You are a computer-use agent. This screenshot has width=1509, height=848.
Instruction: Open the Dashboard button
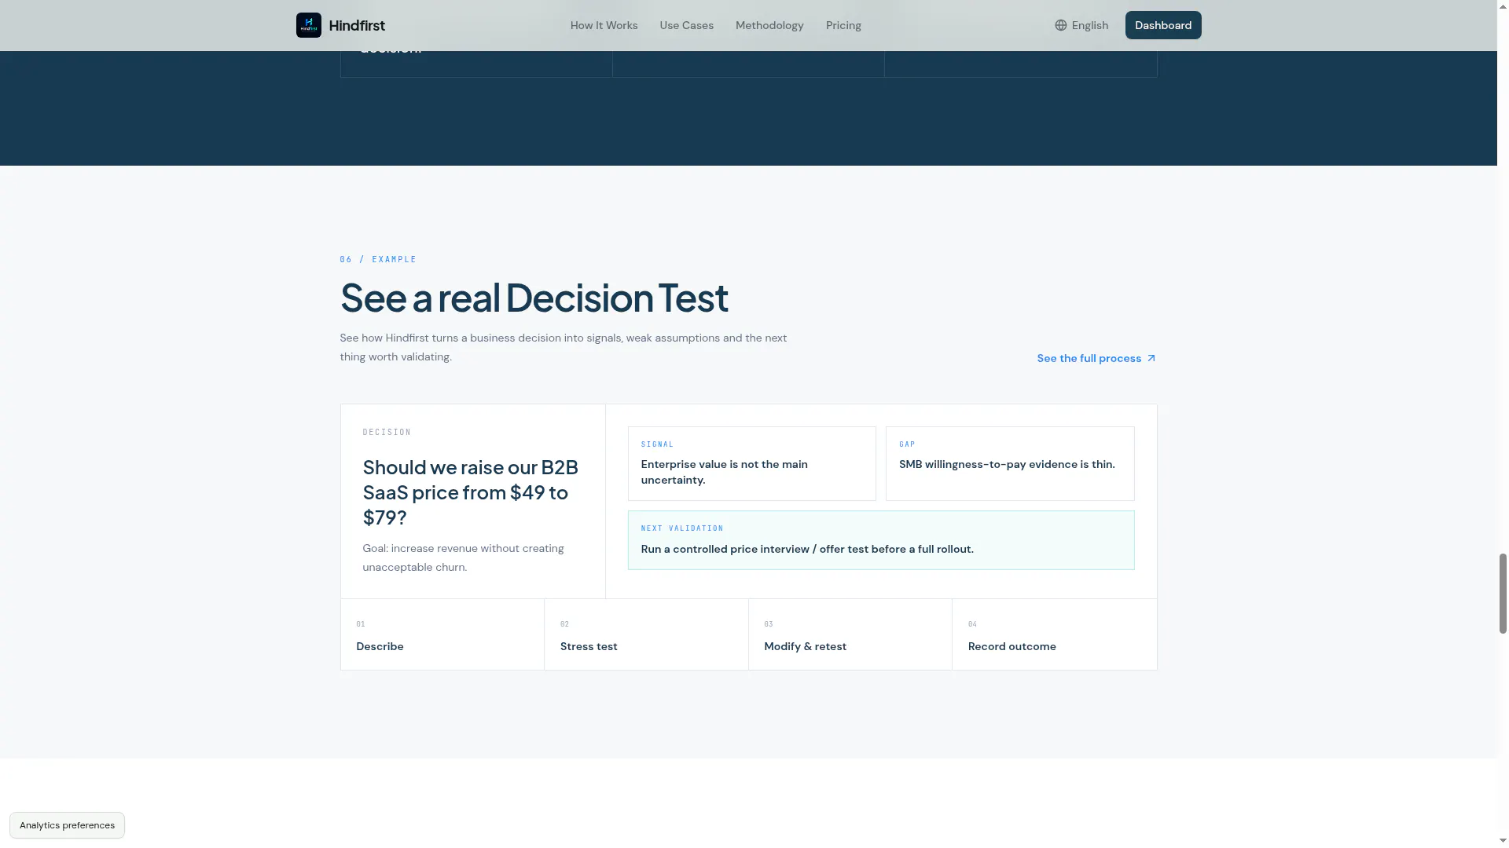(1163, 25)
